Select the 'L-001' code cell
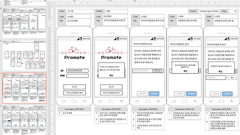This screenshot has width=240, height=135. (78, 16)
